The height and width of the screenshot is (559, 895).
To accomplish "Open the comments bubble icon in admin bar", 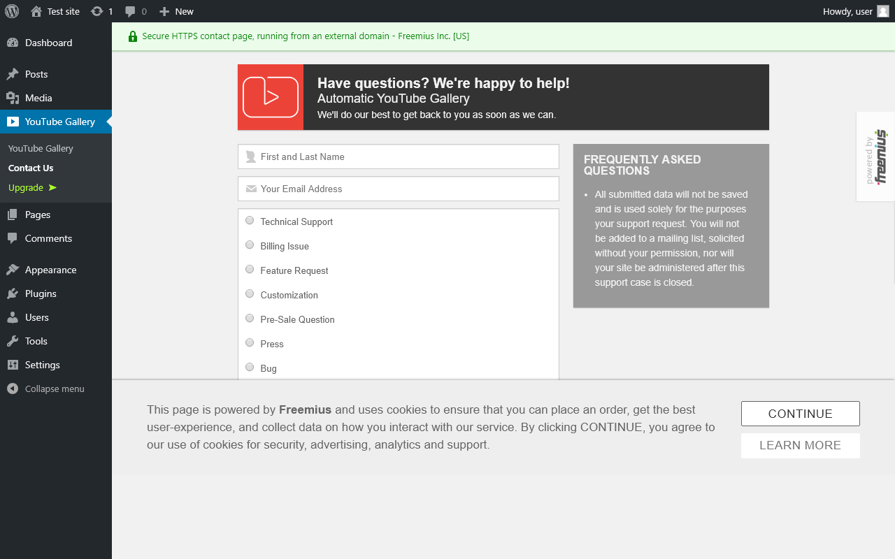I will (x=130, y=11).
